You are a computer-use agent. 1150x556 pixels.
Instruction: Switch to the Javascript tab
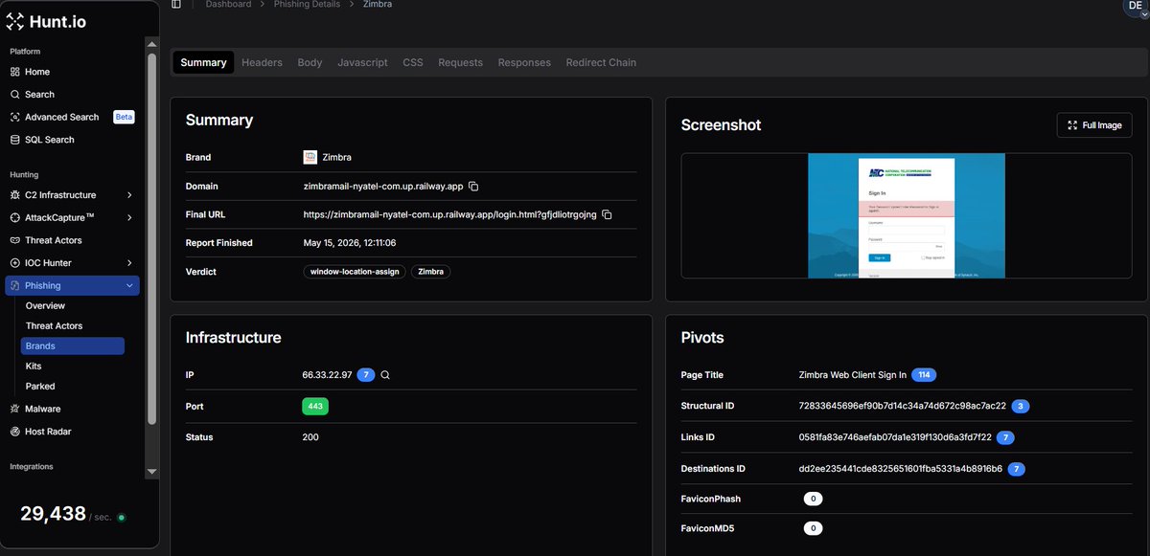coord(362,62)
